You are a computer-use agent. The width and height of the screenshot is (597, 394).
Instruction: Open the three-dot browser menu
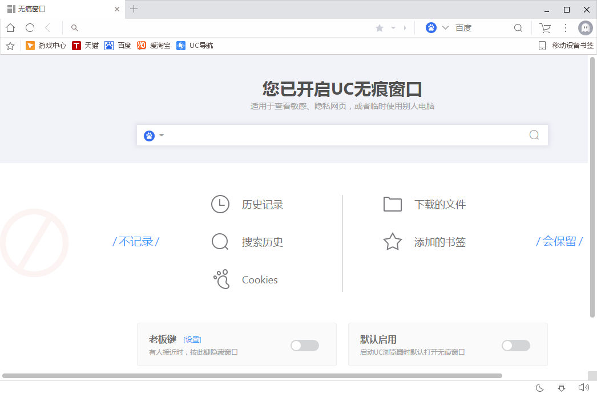pos(566,27)
